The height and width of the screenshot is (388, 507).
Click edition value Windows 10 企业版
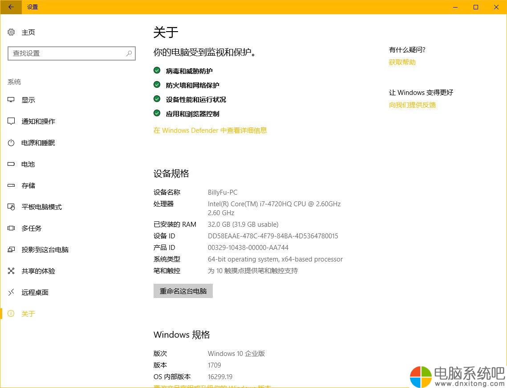click(236, 353)
